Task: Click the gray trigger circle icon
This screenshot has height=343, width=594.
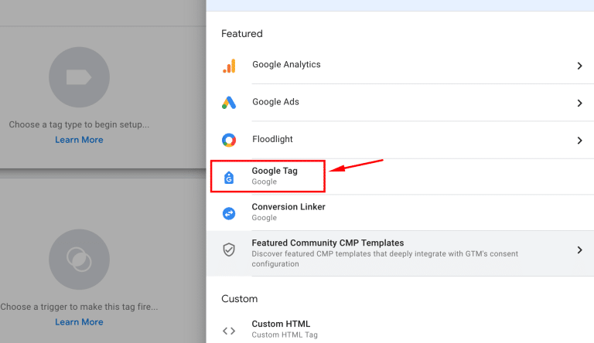Action: [x=79, y=260]
